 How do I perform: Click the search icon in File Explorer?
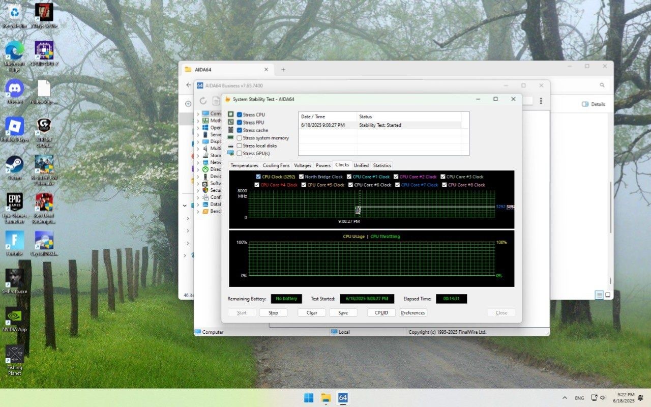pyautogui.click(x=602, y=85)
